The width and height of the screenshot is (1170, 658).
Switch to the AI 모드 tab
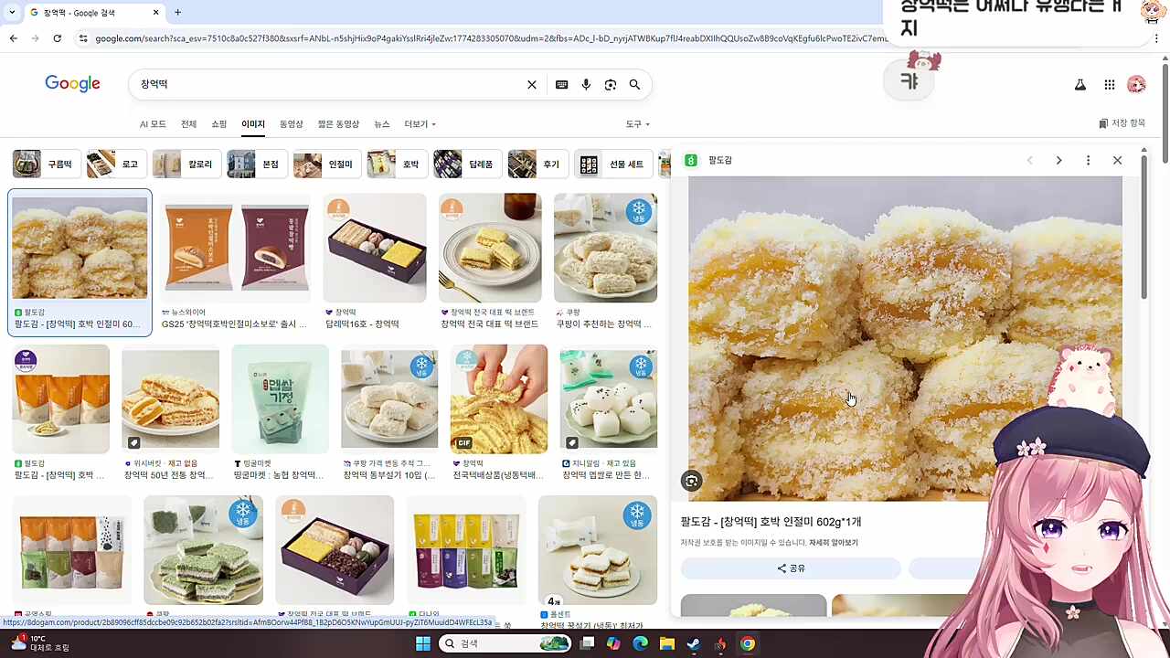[x=153, y=124]
